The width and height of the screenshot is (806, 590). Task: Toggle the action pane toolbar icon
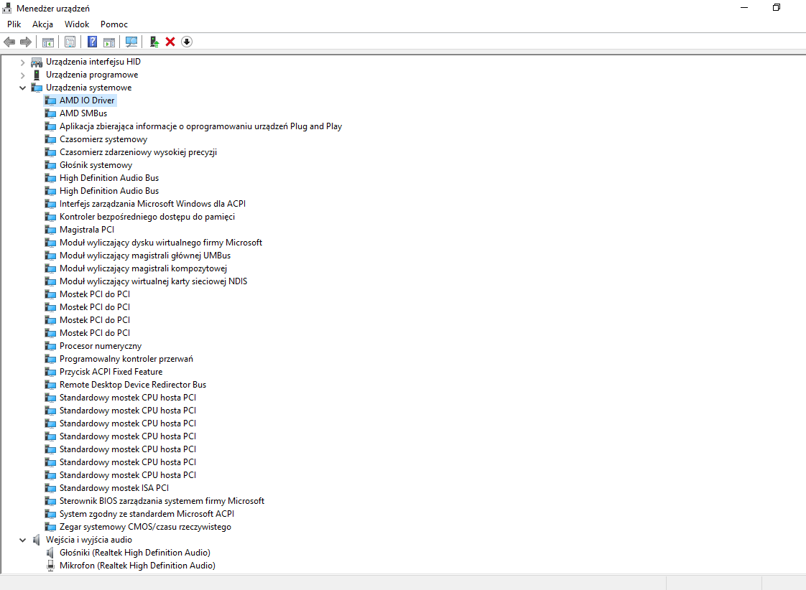tap(109, 42)
